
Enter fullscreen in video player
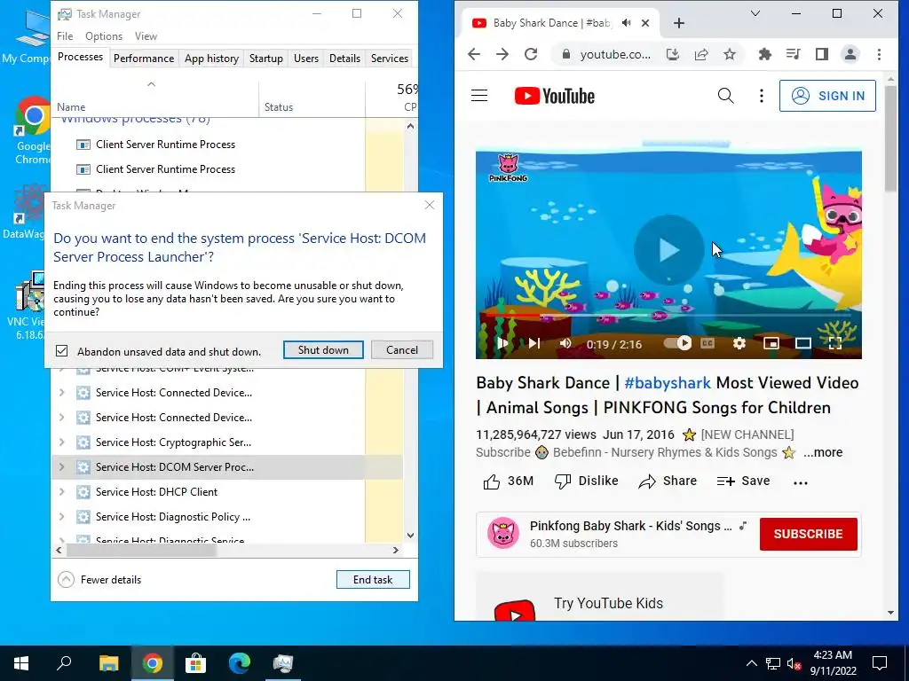pos(835,343)
